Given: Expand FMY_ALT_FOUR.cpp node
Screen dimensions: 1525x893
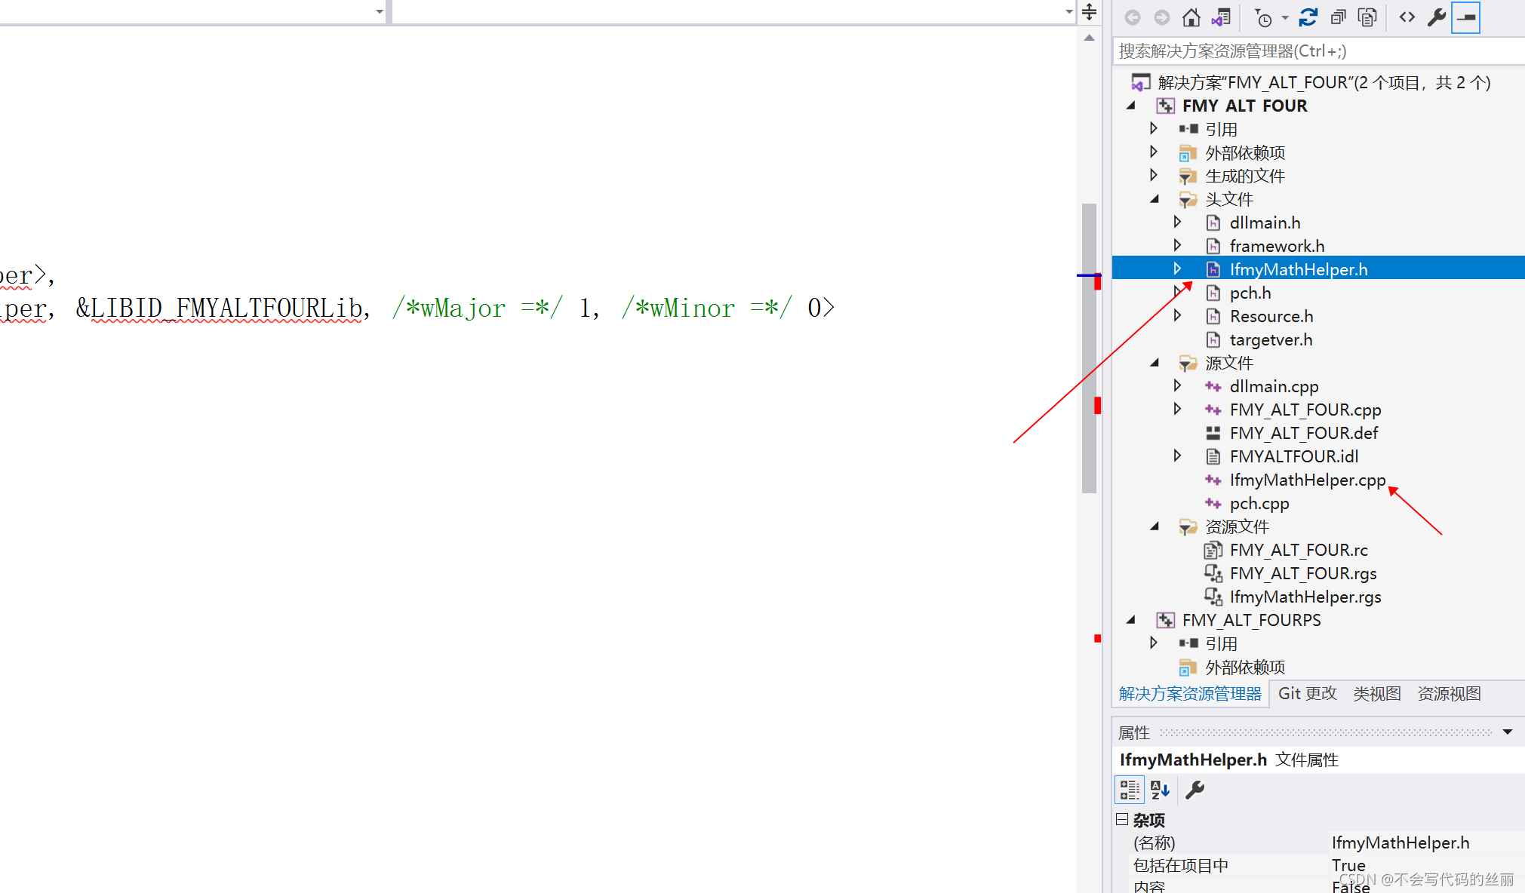Looking at the screenshot, I should (1177, 410).
